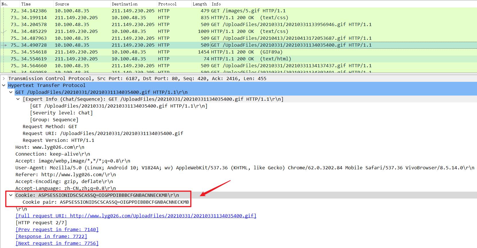Screen dimensions: 477x248
Task: Sort packets by the Time column header
Action: point(36,4)
